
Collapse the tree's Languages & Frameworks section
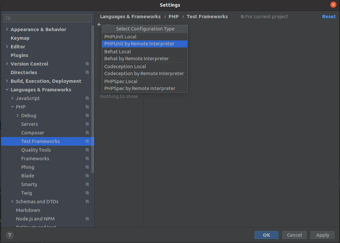7,89
